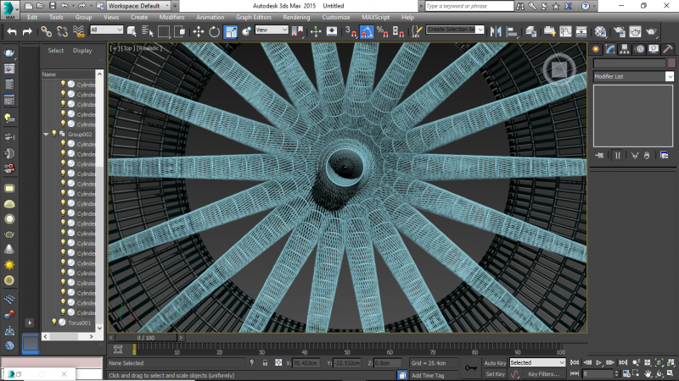Open the Workspace Default dropdown
Image resolution: width=679 pixels, height=381 pixels.
coord(138,6)
